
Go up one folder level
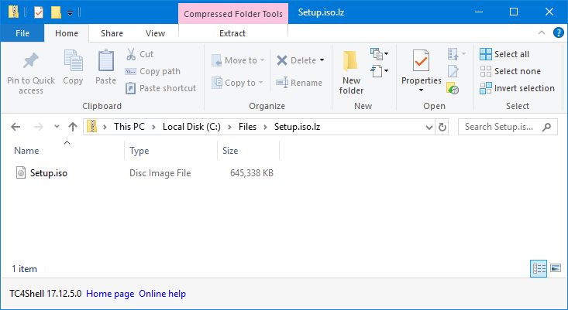(x=73, y=127)
